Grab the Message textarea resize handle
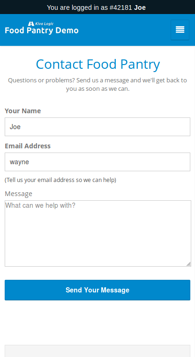The image size is (195, 357). 188,264
